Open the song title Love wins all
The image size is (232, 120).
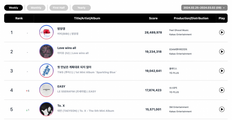67,48
